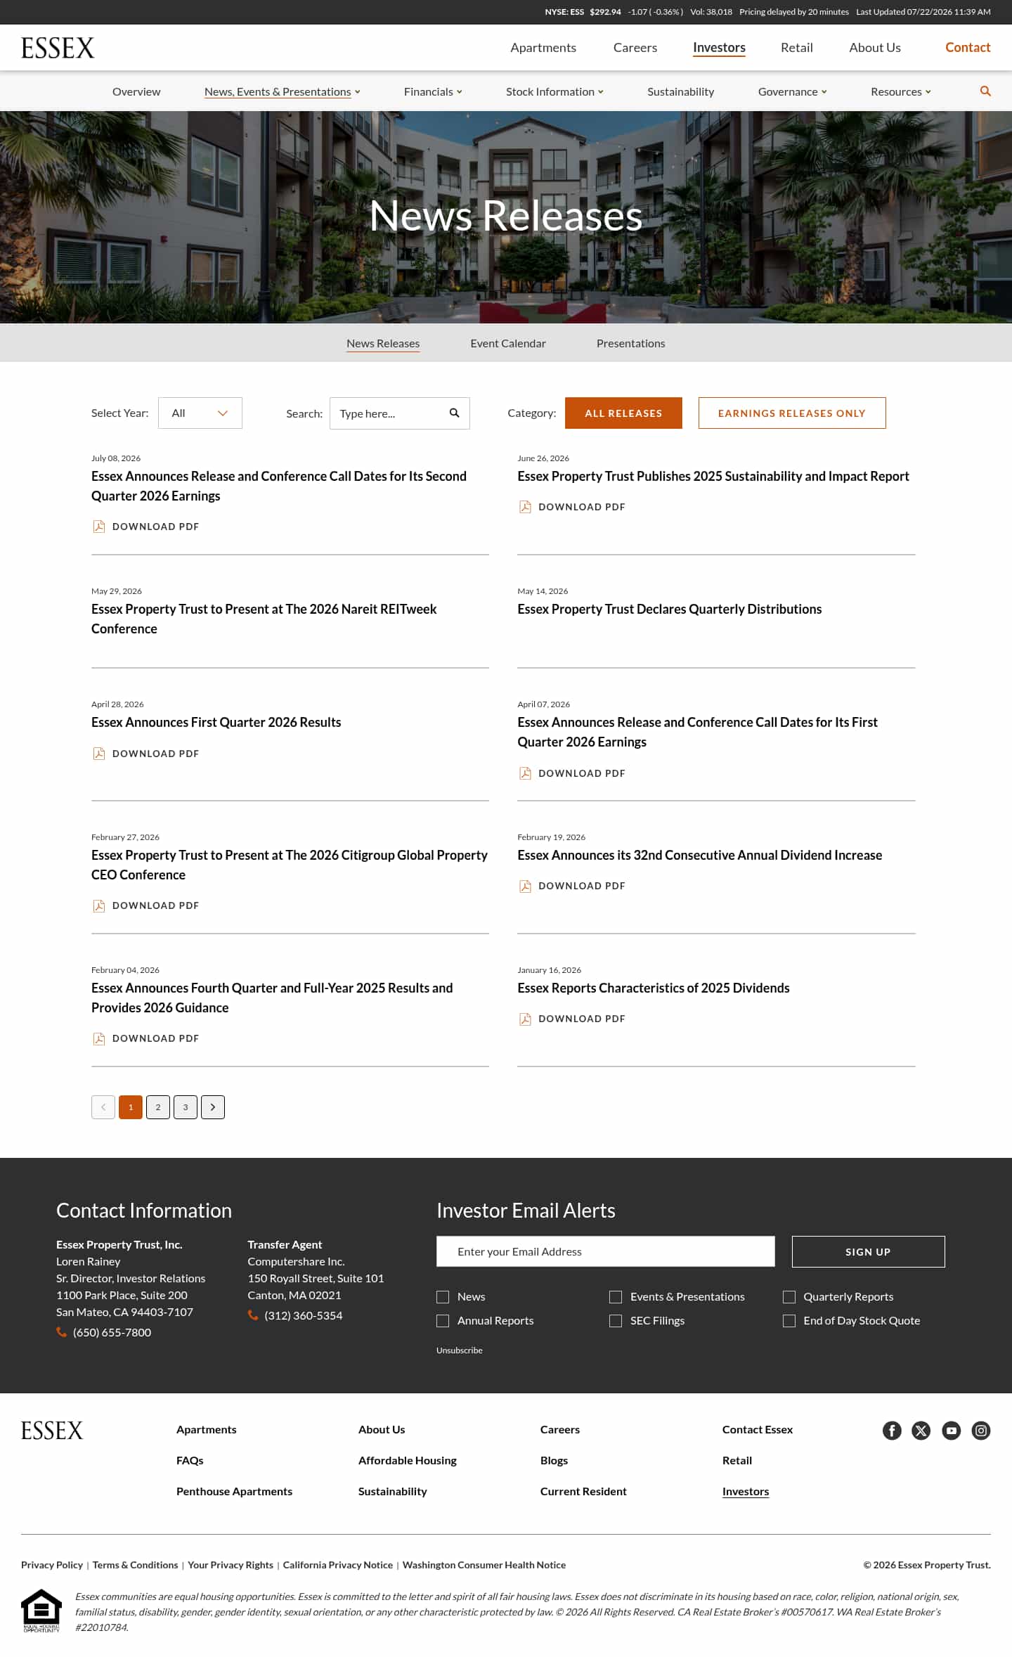Select the News Releases tab
This screenshot has height=1657, width=1012.
383,343
